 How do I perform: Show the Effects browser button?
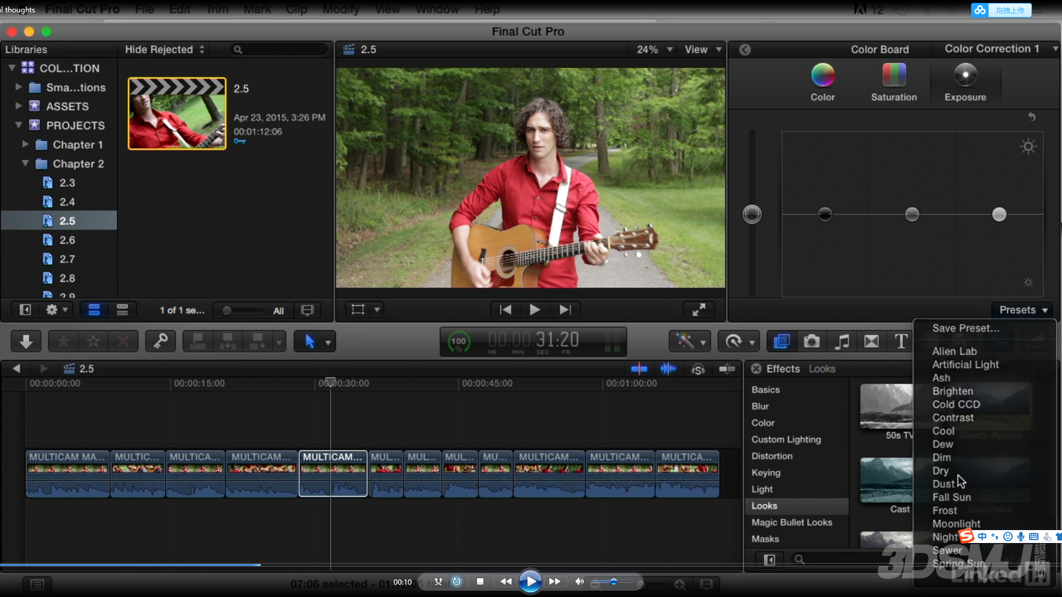(x=781, y=341)
